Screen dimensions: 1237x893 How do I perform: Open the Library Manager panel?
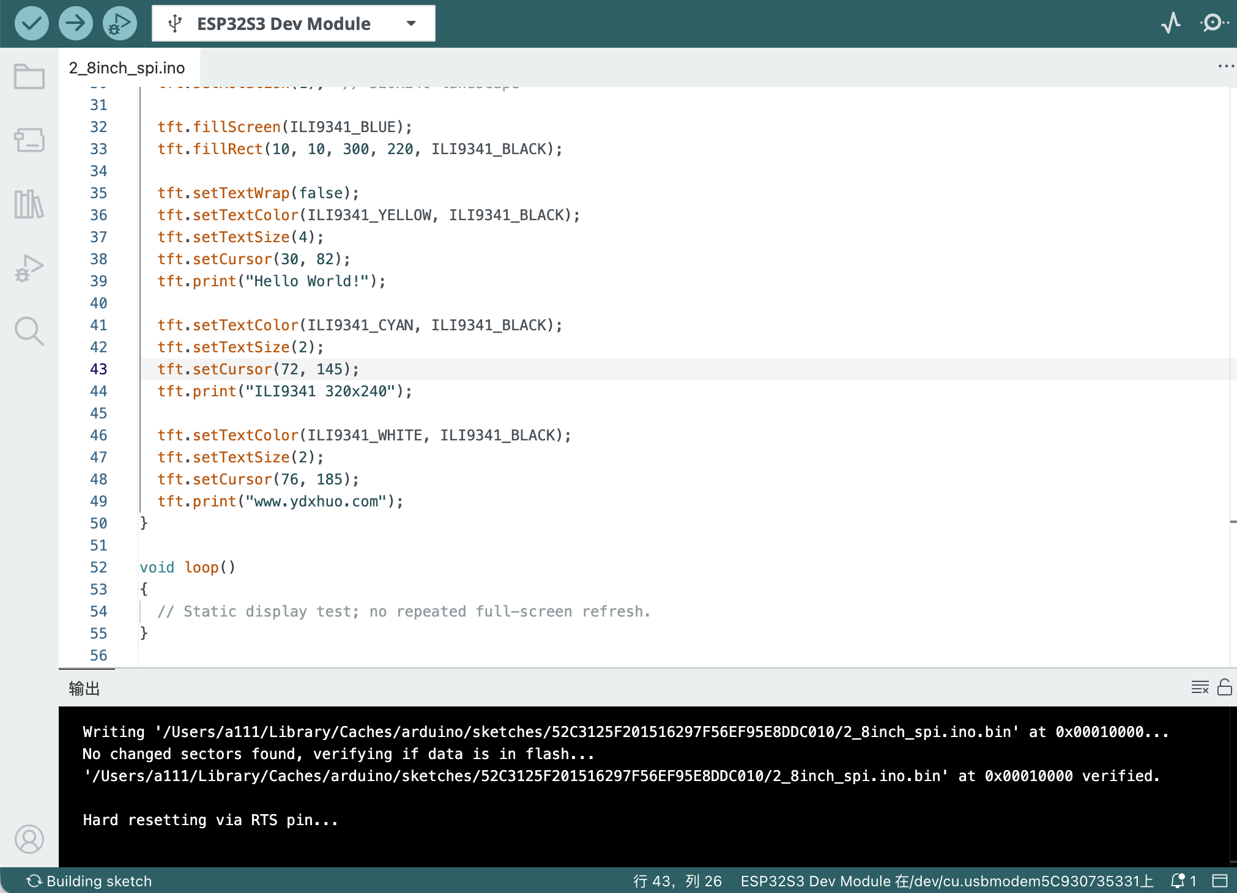(29, 204)
